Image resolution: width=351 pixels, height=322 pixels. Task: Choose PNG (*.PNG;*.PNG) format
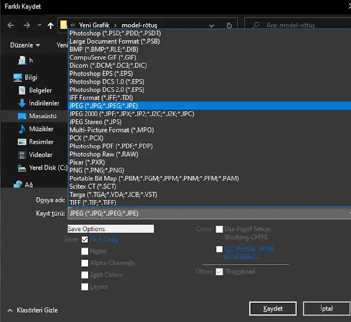tap(210, 170)
